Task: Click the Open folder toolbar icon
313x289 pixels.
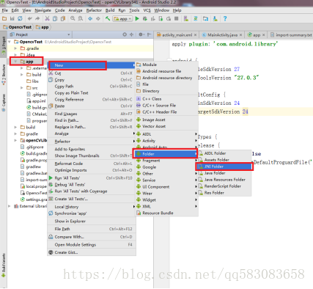Action: point(4,18)
